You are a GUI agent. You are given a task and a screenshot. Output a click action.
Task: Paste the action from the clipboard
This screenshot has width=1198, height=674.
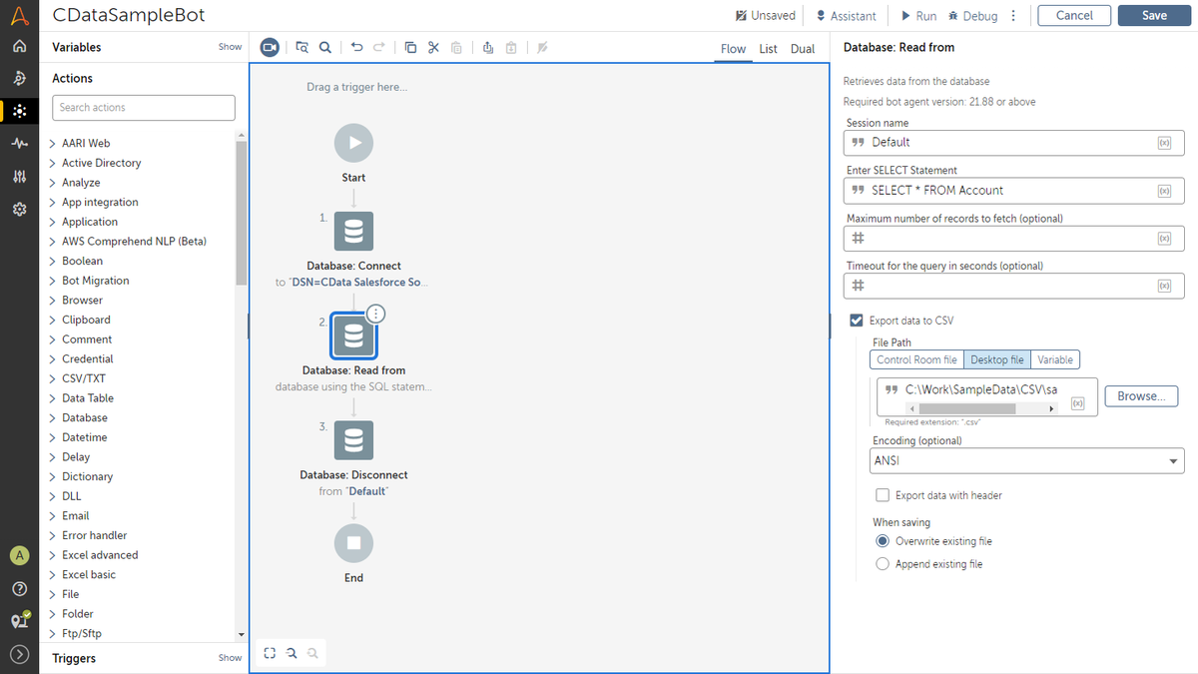456,47
